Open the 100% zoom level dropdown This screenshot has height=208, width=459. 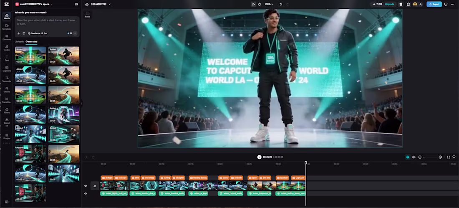[269, 4]
